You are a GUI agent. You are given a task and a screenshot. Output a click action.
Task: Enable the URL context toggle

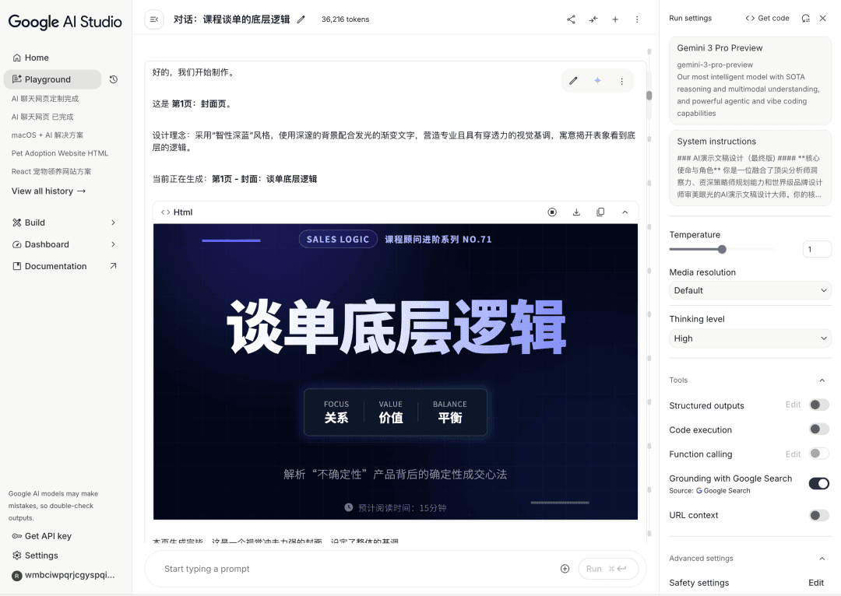click(818, 515)
